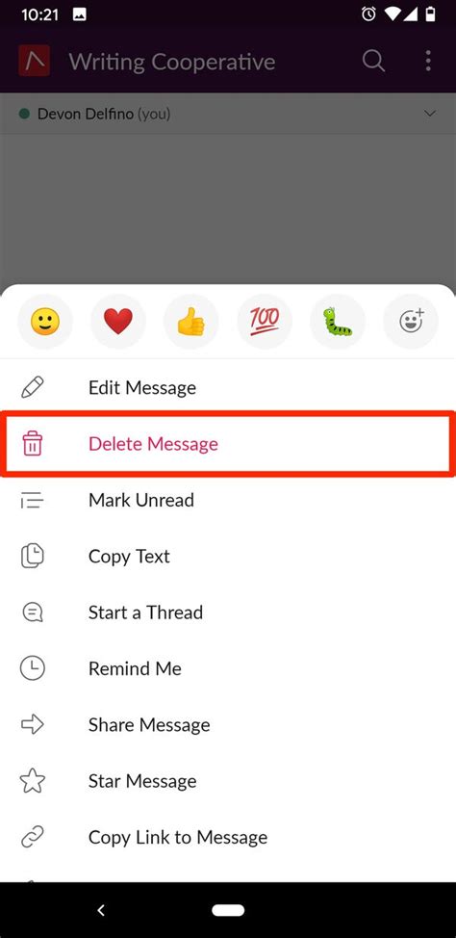Viewport: 456px width, 938px height.
Task: Select Copy Link to Message
Action: pos(228,838)
